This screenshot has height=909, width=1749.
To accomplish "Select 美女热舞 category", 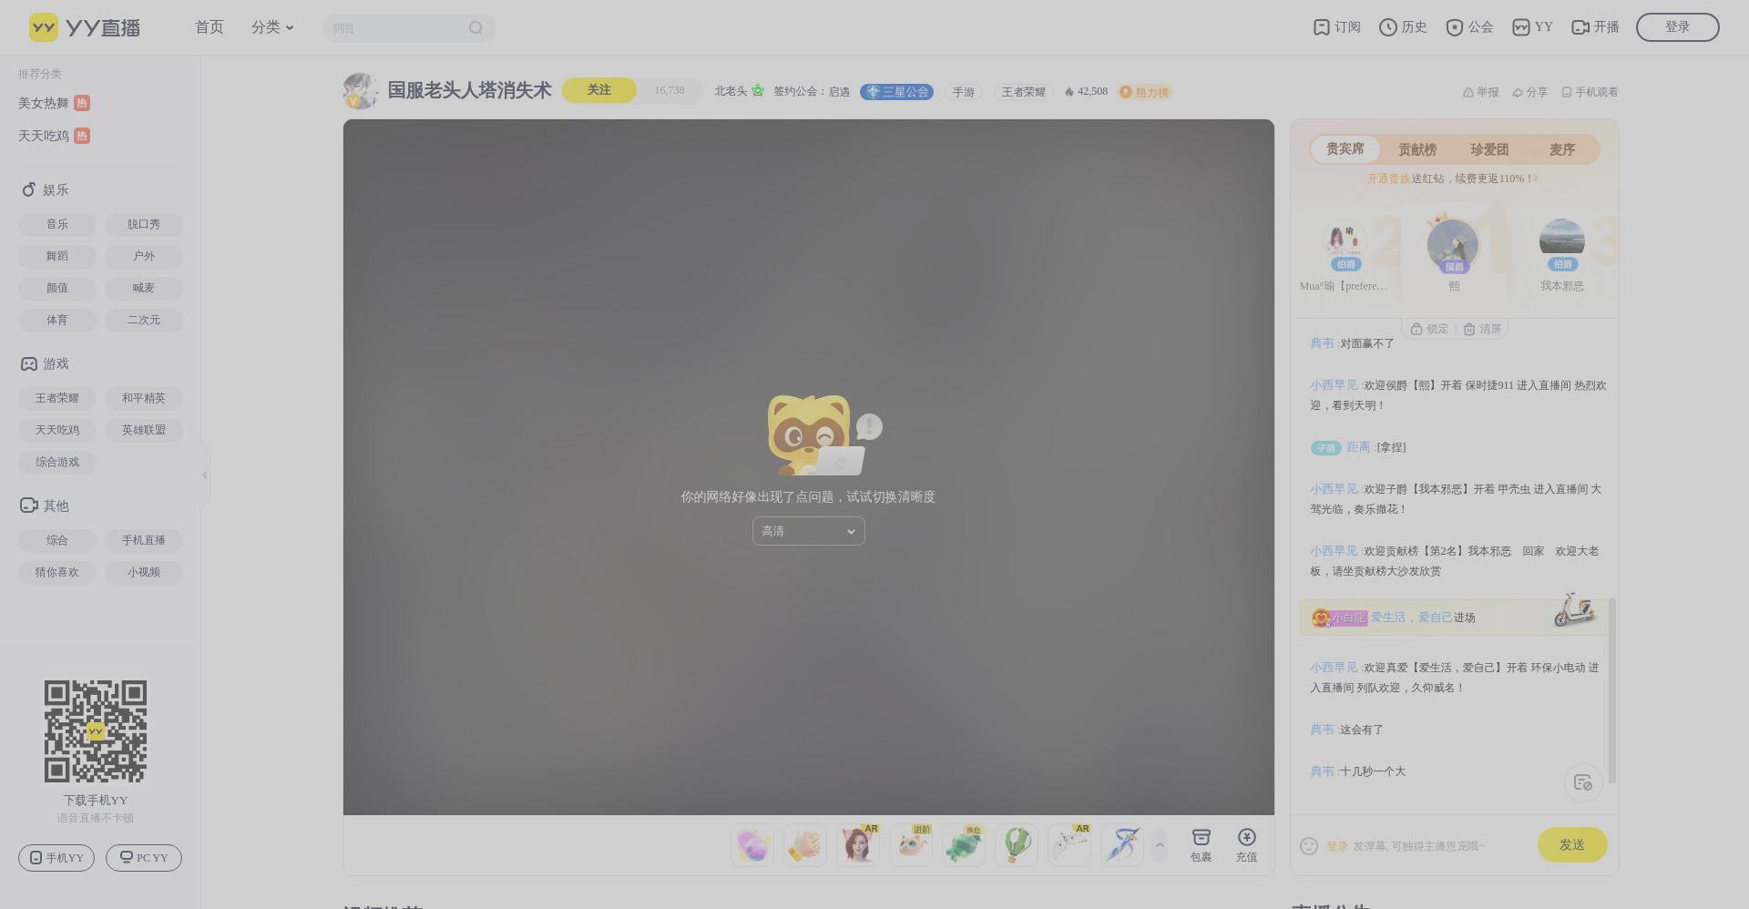I will point(54,103).
